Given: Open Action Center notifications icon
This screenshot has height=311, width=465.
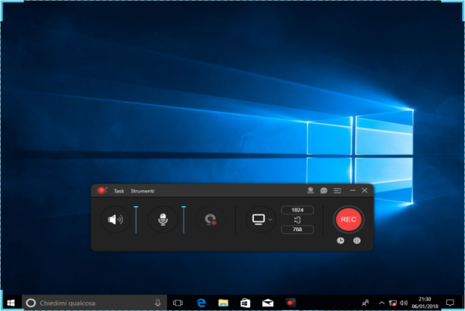Looking at the screenshot, I should coord(450,303).
